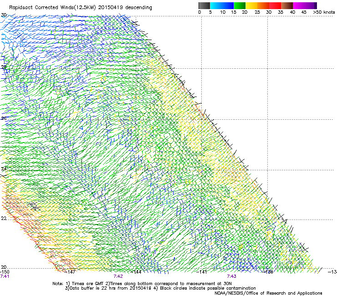The height and width of the screenshot is (296, 337).
Task: Select the red 30-35 knots legend swatch
Action: [x=275, y=5]
